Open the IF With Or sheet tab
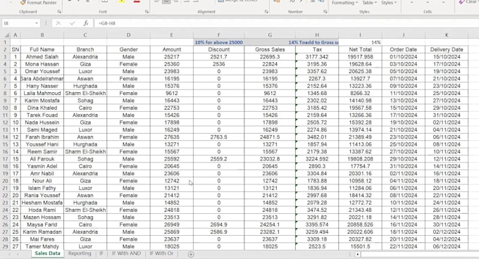Screen dimensions: 479x259 click(161, 253)
